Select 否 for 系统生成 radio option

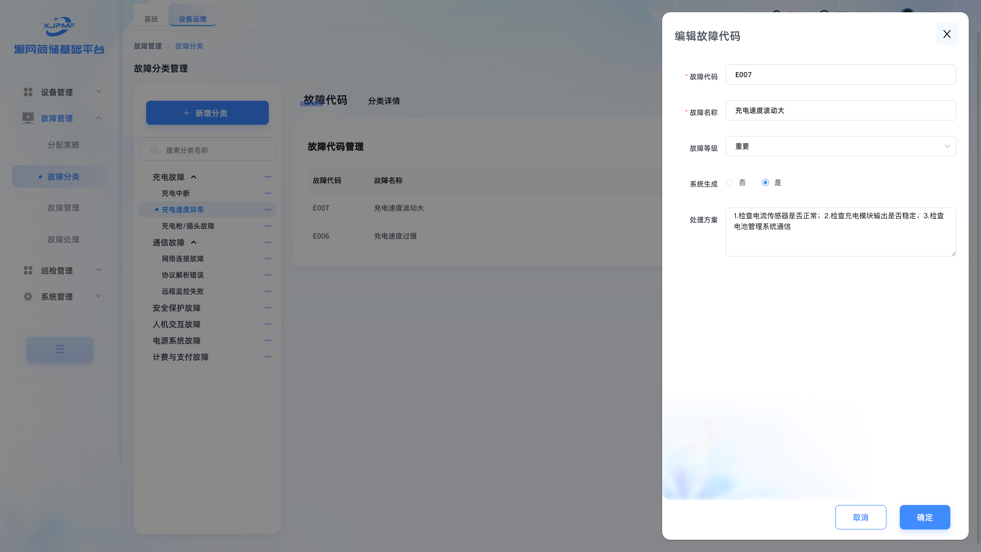[x=730, y=182]
